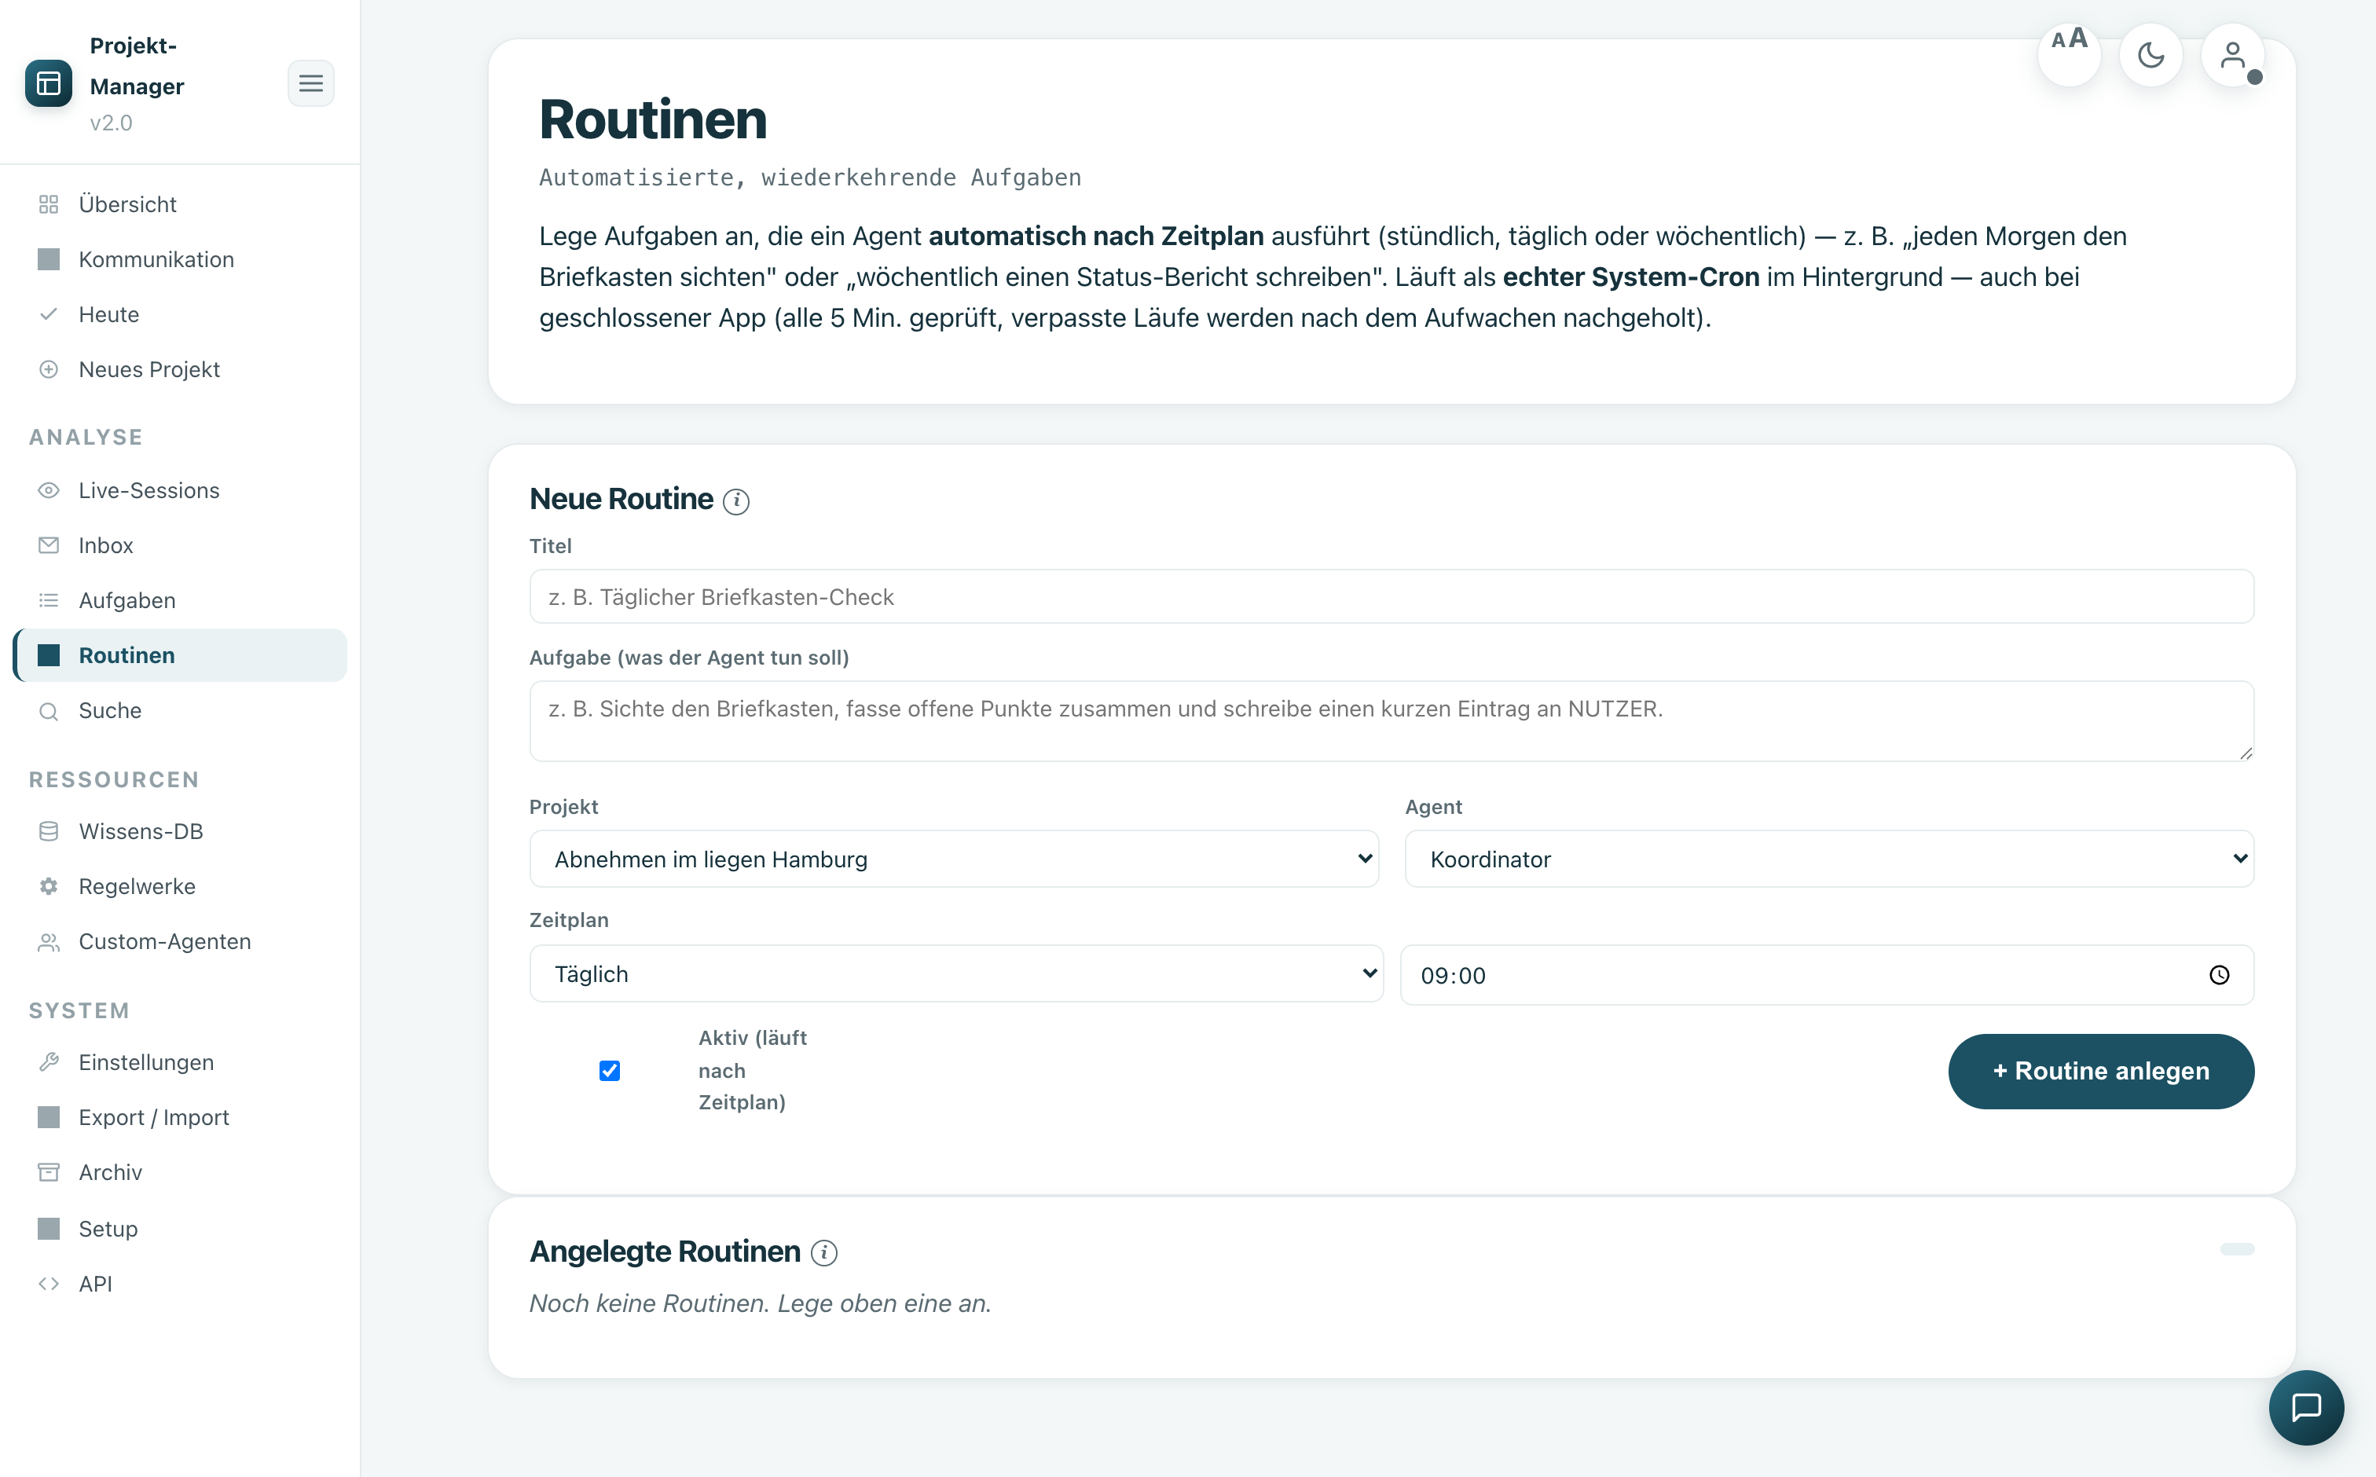This screenshot has width=2376, height=1477.
Task: Click the Einstellungen wrench icon
Action: pos(49,1062)
